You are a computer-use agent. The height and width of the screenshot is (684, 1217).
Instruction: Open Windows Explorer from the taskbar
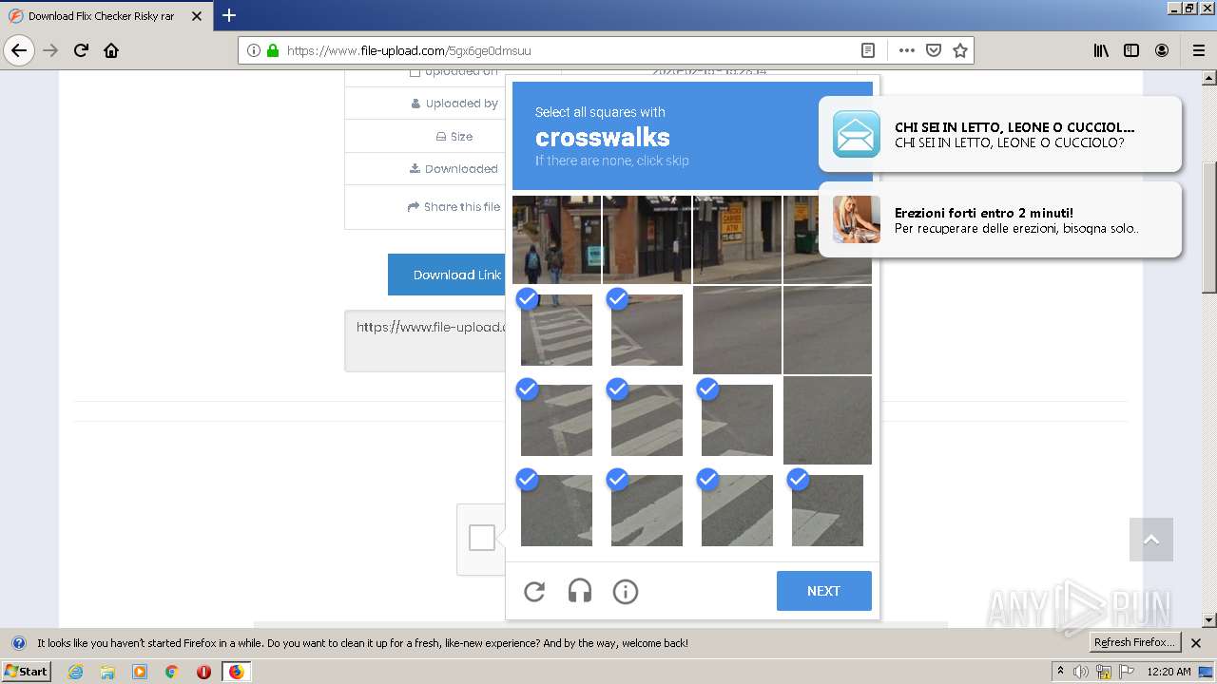click(x=107, y=672)
